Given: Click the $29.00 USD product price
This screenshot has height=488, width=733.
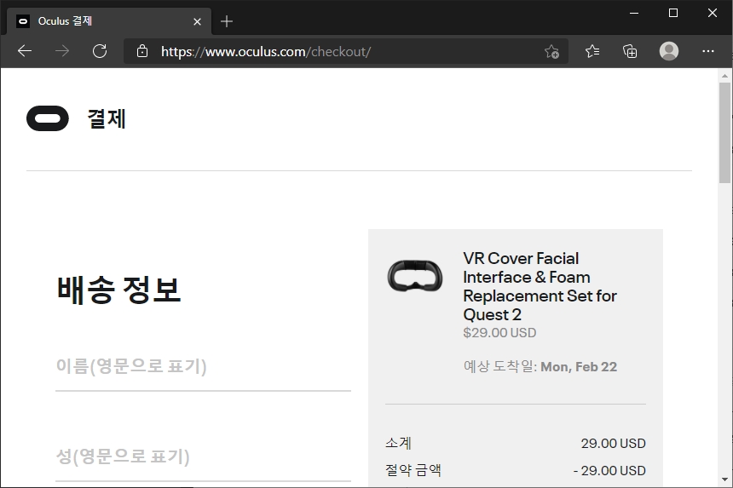Looking at the screenshot, I should [499, 332].
